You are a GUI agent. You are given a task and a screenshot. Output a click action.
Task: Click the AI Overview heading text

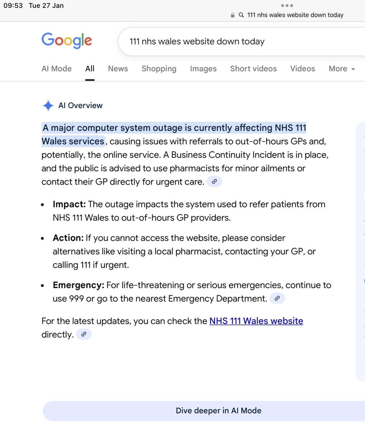click(80, 106)
